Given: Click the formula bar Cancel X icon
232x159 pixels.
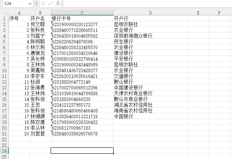Looking at the screenshot, I should pyautogui.click(x=43, y=3).
